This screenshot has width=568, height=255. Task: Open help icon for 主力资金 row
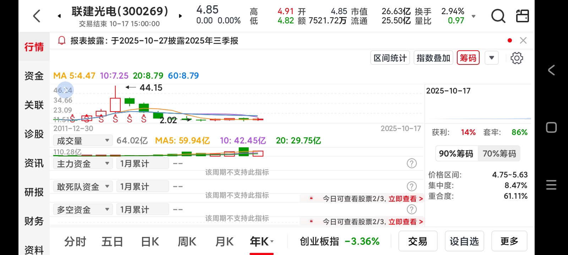coord(411,163)
